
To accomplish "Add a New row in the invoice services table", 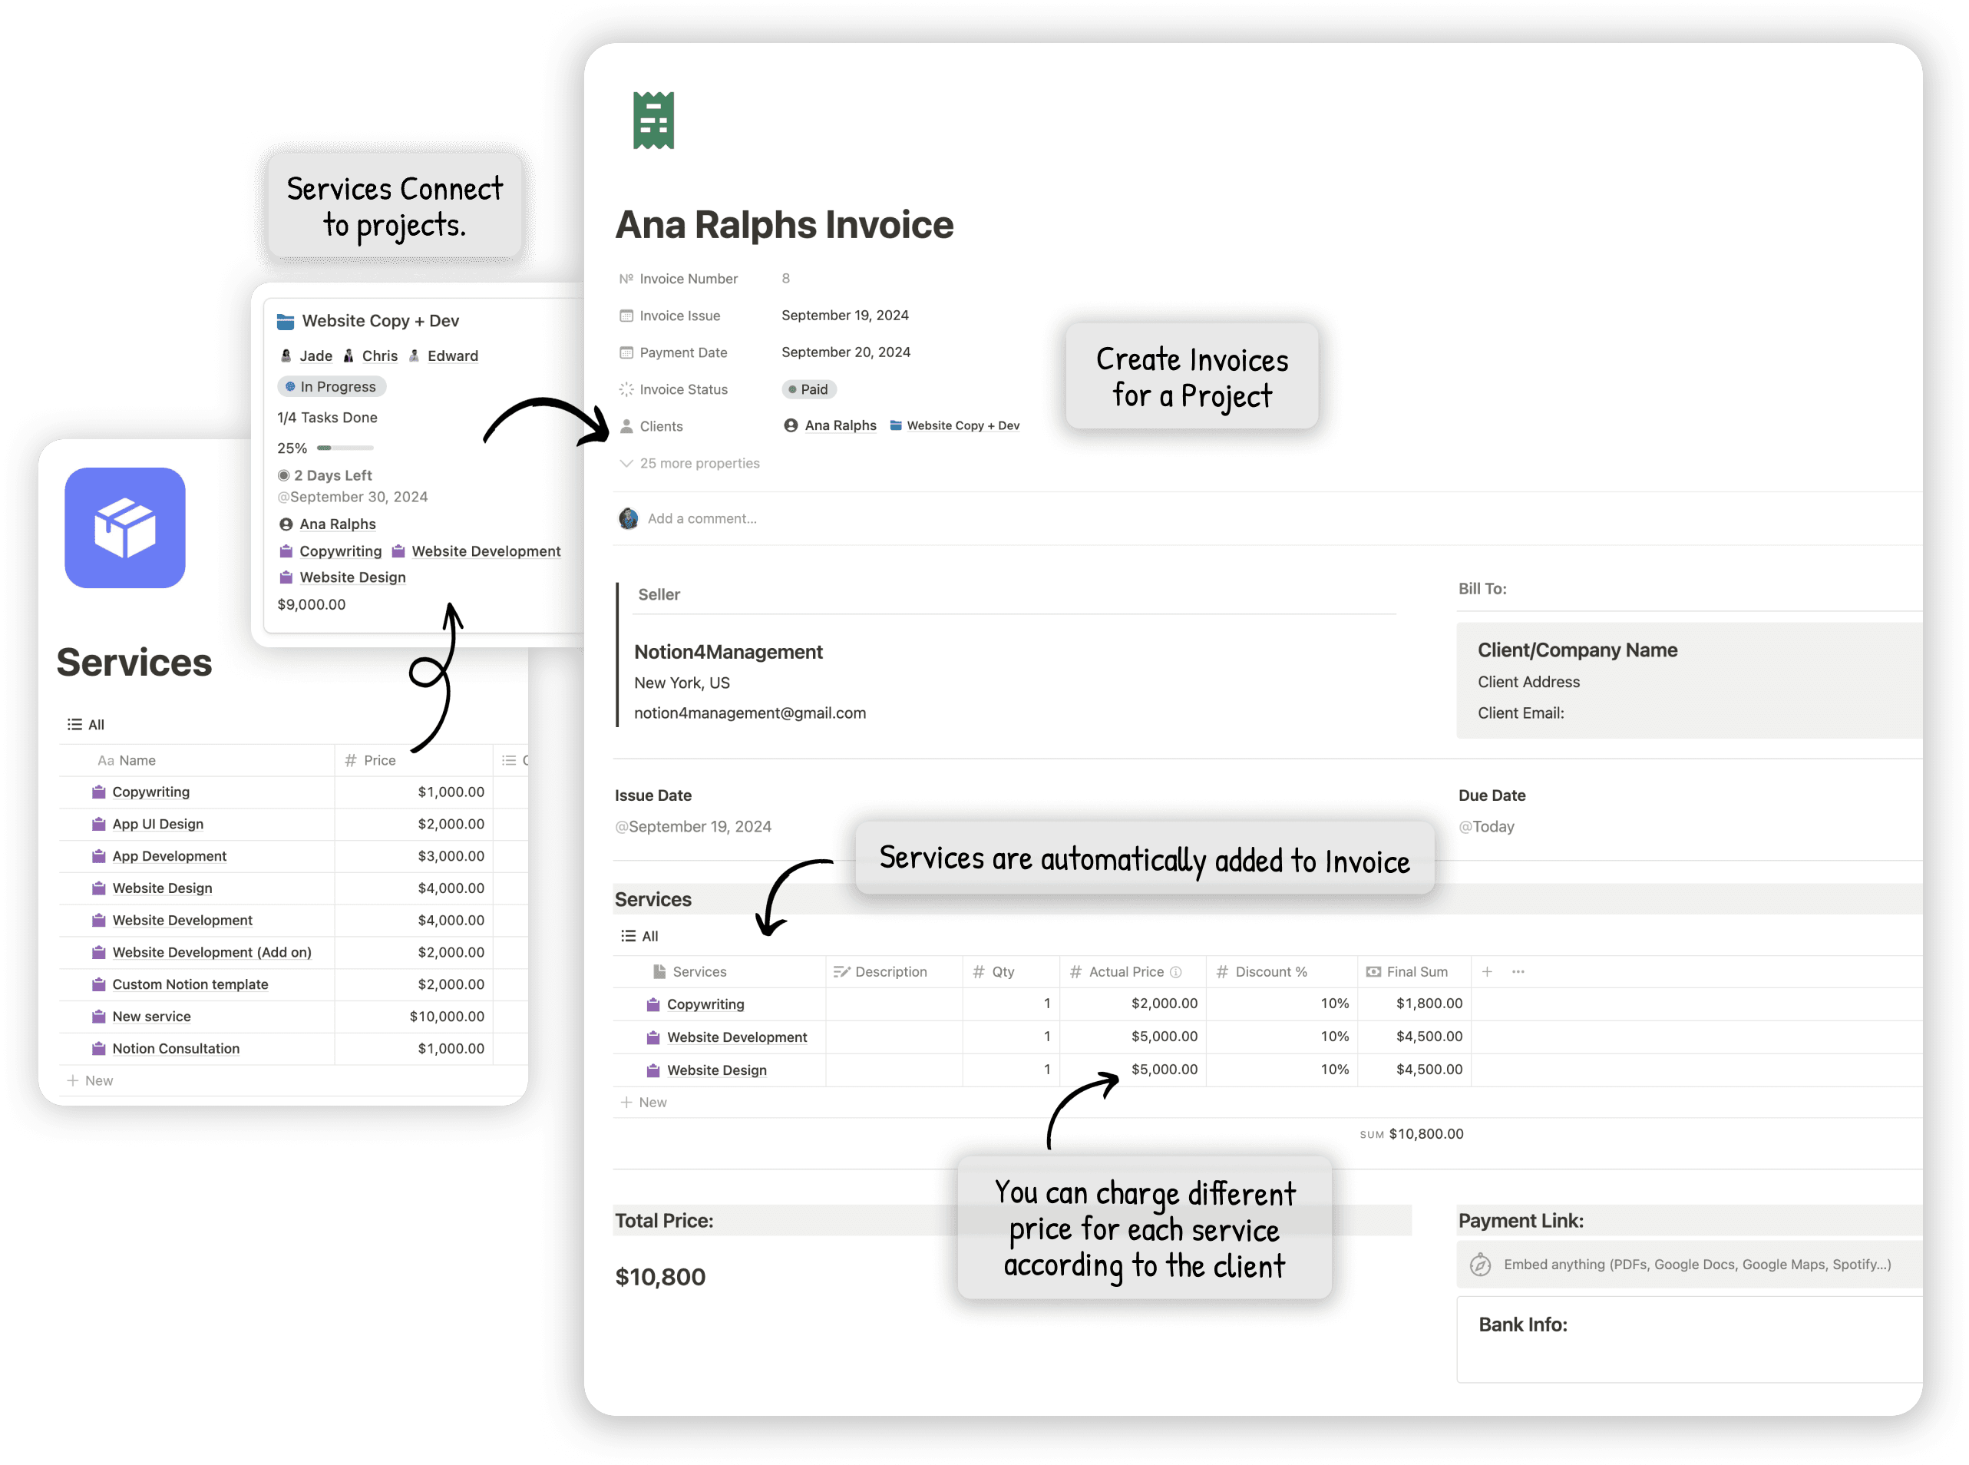I will tap(643, 1103).
